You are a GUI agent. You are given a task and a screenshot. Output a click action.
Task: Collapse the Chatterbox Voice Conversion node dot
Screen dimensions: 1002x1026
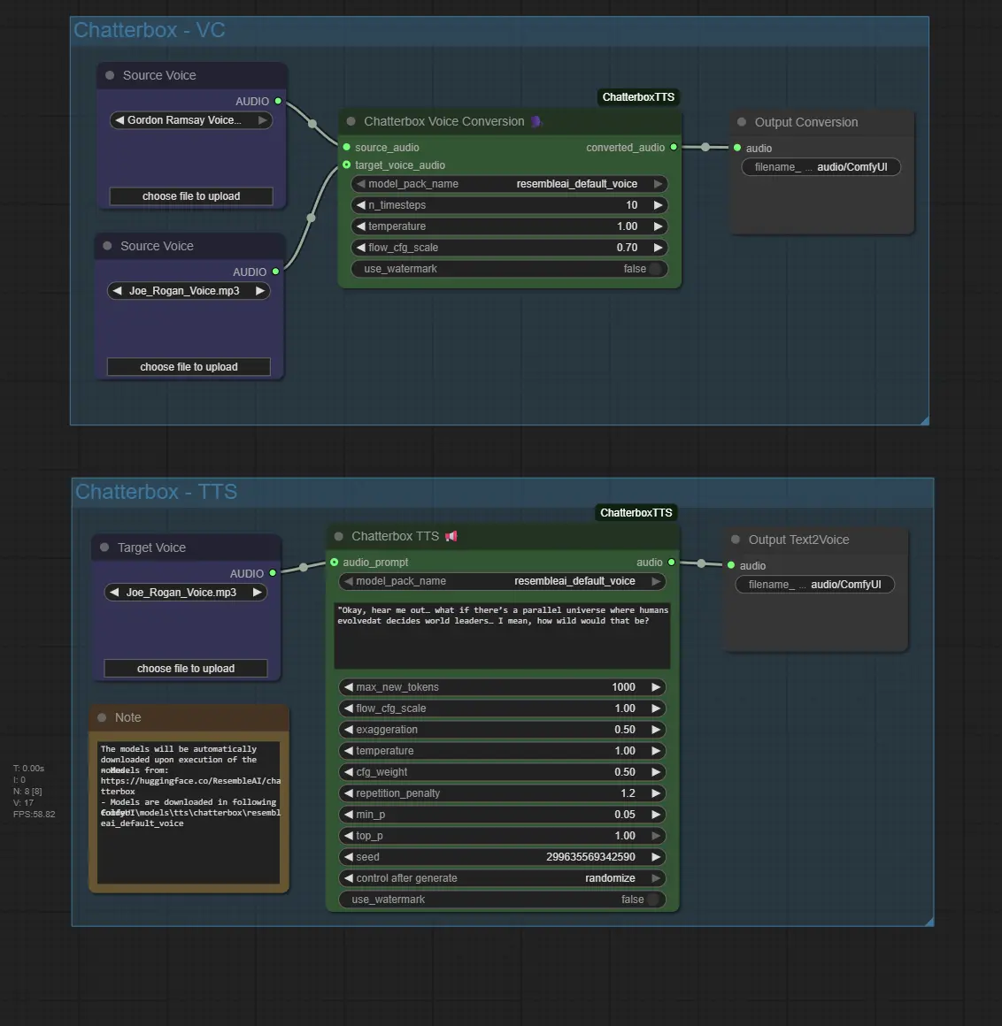(x=351, y=121)
